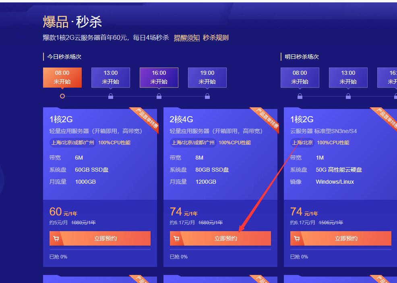Click cart icon on 2核4G card

click(176, 238)
